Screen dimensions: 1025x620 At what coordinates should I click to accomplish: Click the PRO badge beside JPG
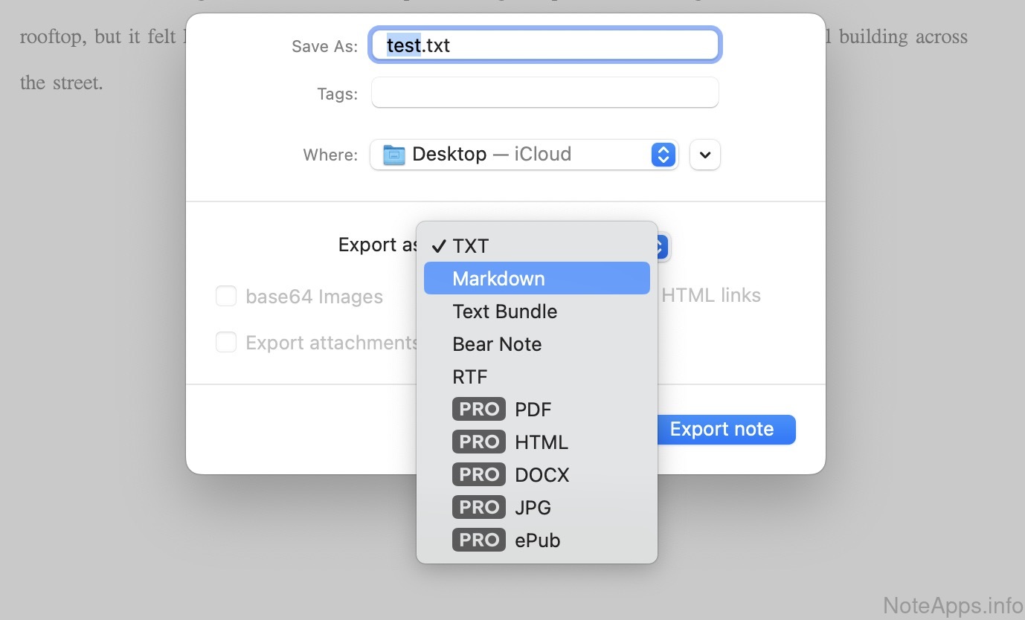tap(478, 508)
